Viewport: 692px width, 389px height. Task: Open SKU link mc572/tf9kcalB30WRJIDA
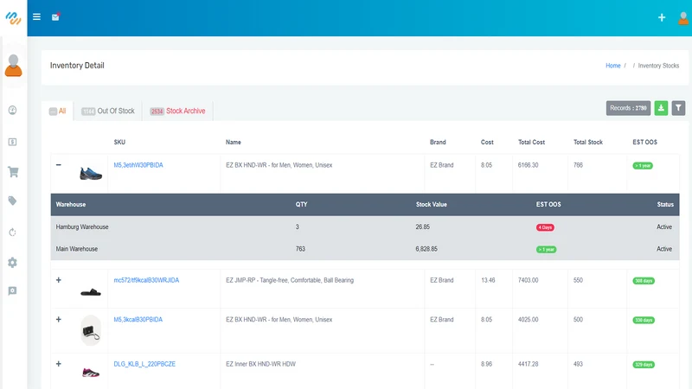tap(146, 280)
